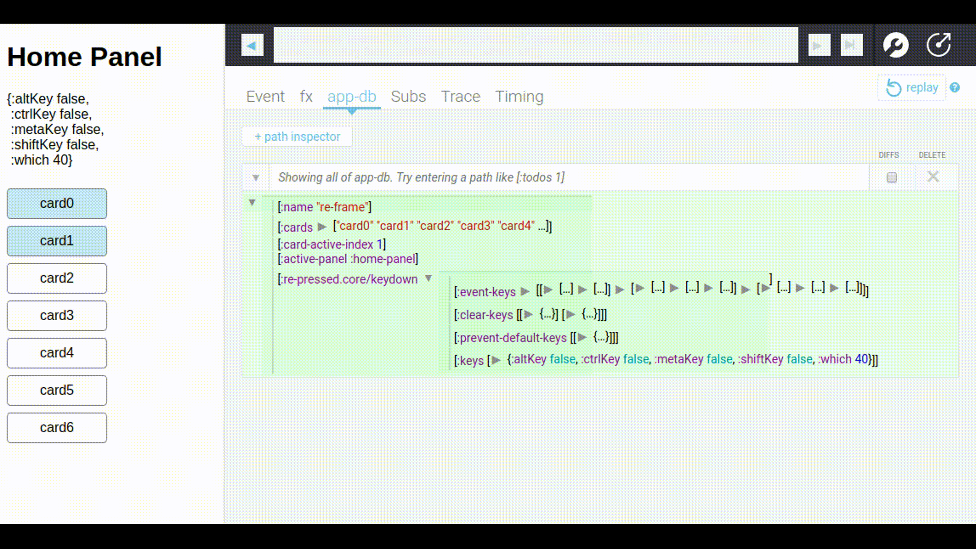The image size is (976, 549).
Task: Collapse the app-db root tree
Action: point(252,203)
